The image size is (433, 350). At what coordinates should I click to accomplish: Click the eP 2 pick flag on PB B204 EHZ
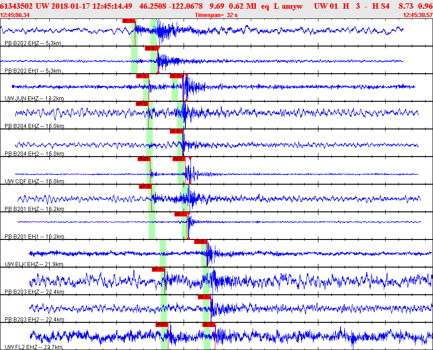point(142,104)
